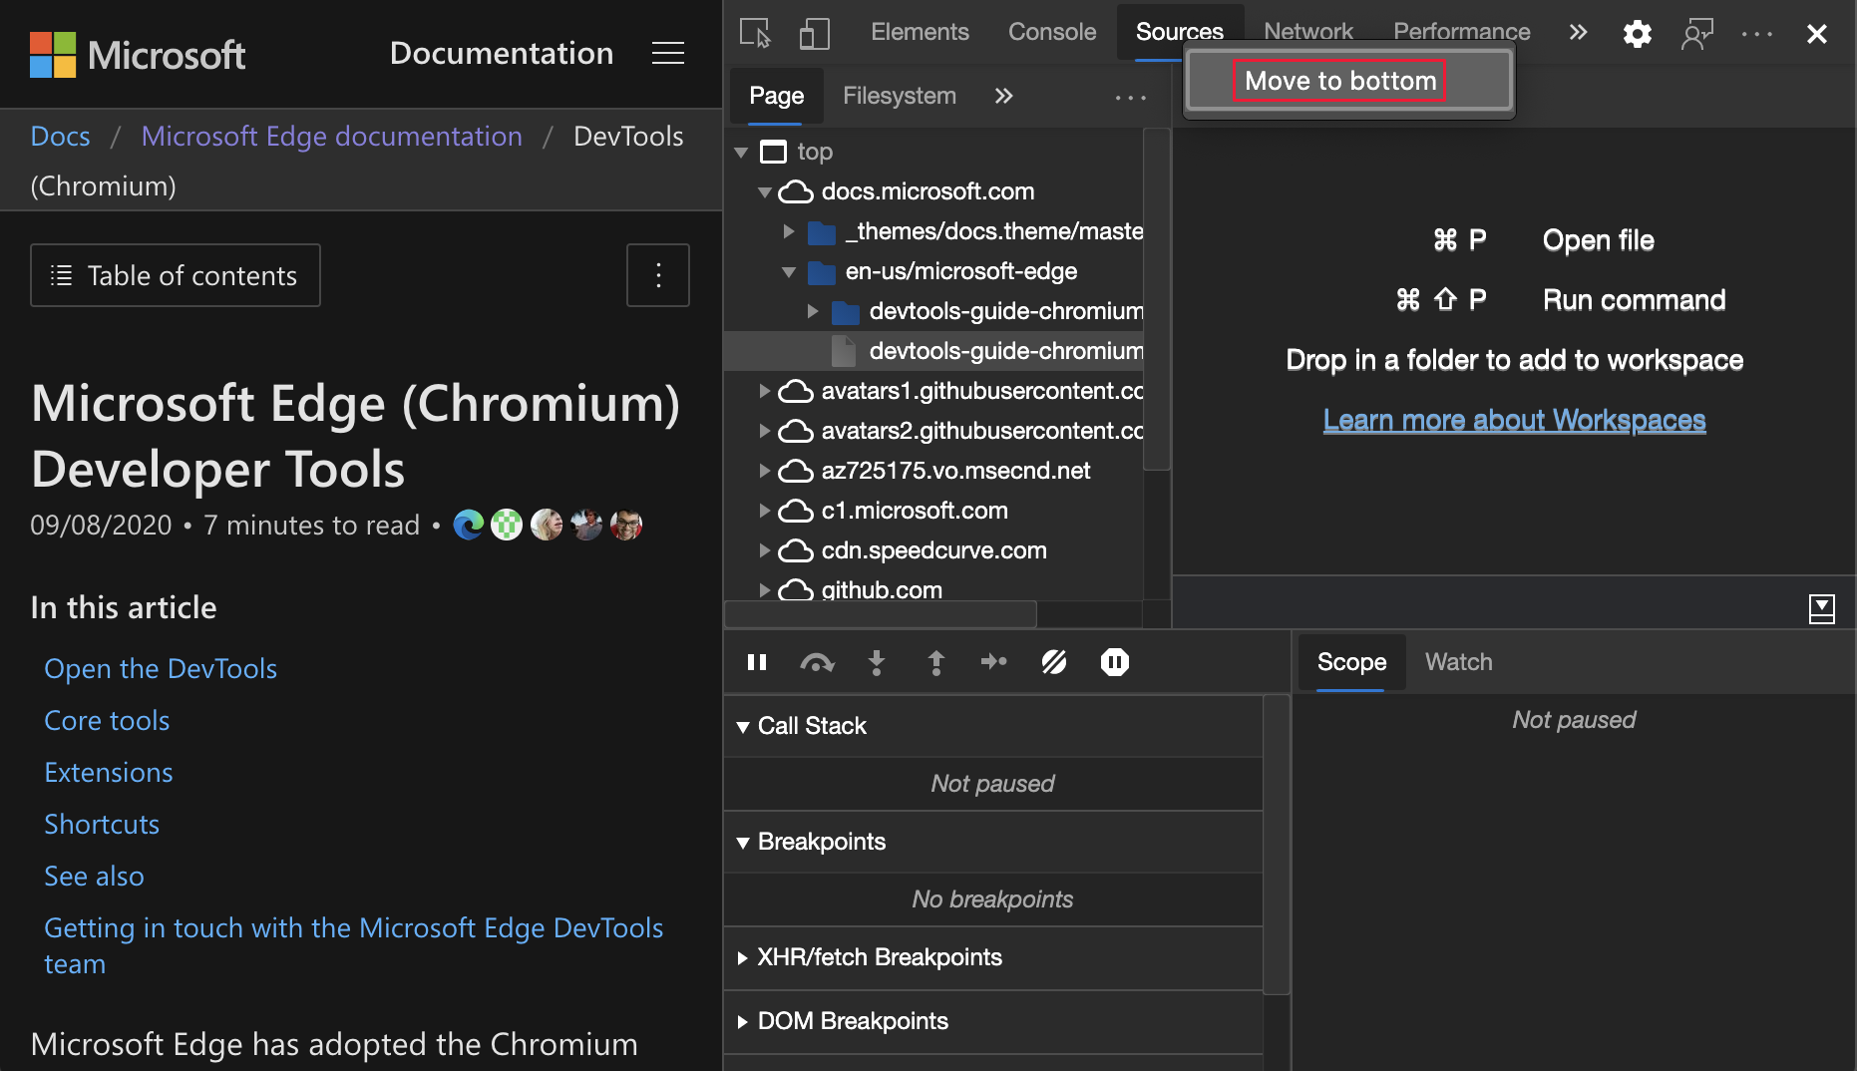The image size is (1857, 1071).
Task: Switch to the Network tab
Action: (x=1307, y=30)
